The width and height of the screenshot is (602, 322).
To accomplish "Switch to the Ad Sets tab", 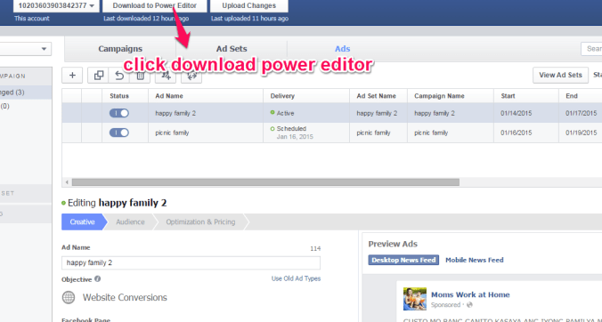I will point(232,49).
